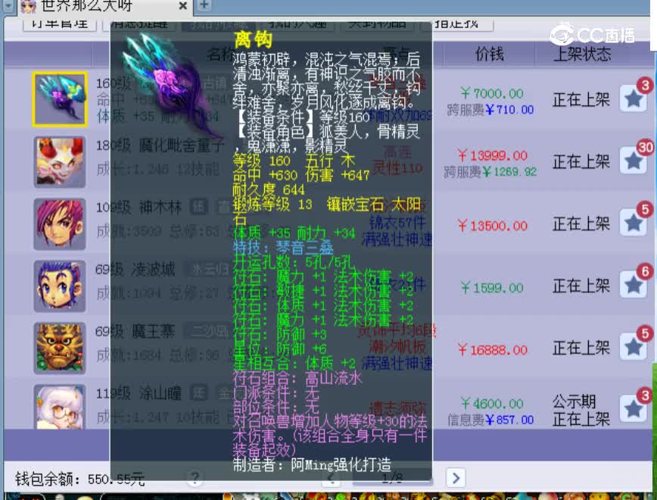Click the 符石组合: 高山流水 line
This screenshot has height=500, width=657.
click(297, 378)
